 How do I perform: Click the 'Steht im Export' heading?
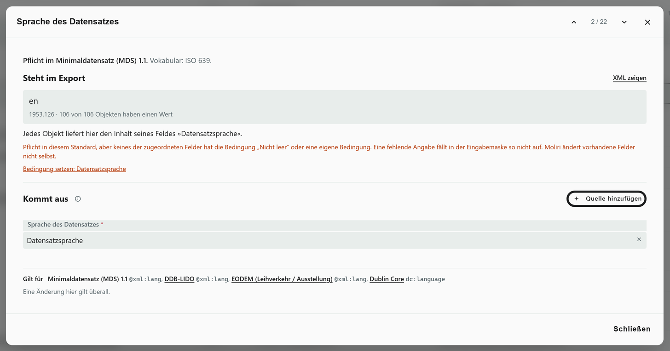54,78
